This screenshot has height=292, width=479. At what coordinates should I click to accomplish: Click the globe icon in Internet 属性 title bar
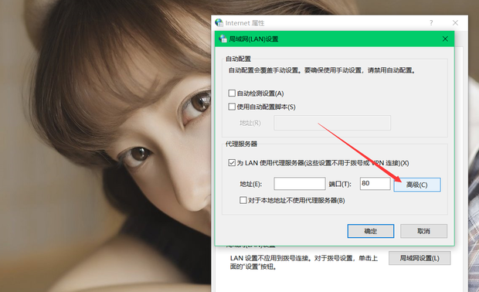(219, 22)
